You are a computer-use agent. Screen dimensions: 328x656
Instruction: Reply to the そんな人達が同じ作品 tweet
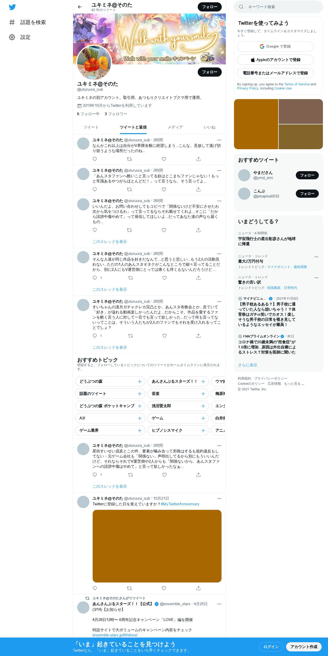[x=95, y=278]
